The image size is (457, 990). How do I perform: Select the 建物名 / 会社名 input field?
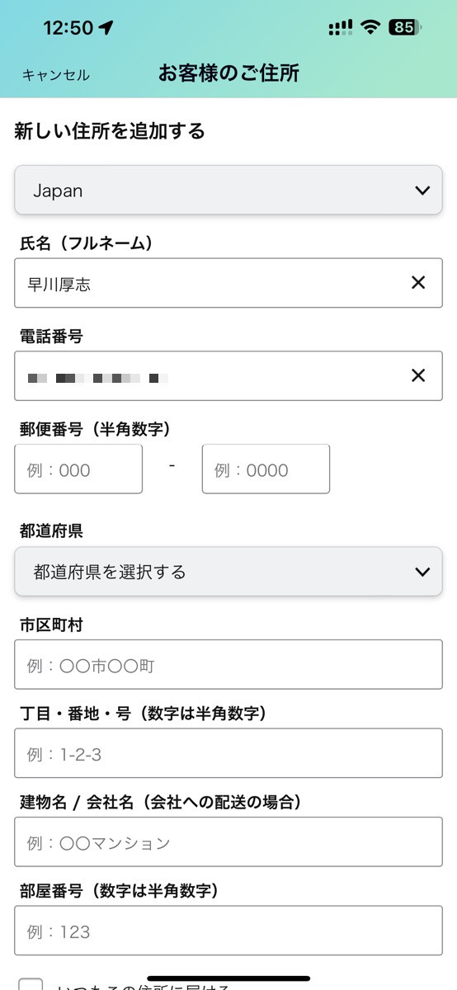228,842
